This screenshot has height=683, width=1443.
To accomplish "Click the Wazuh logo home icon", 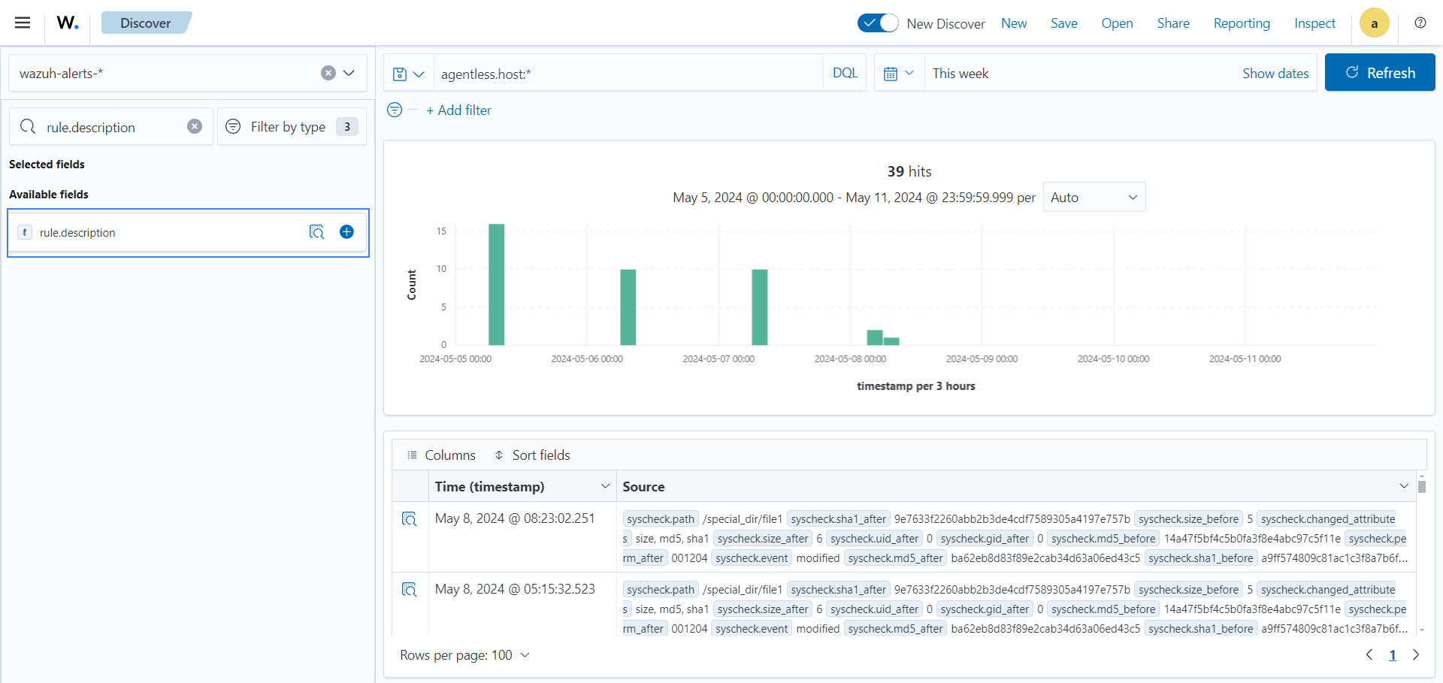I will click(x=68, y=23).
